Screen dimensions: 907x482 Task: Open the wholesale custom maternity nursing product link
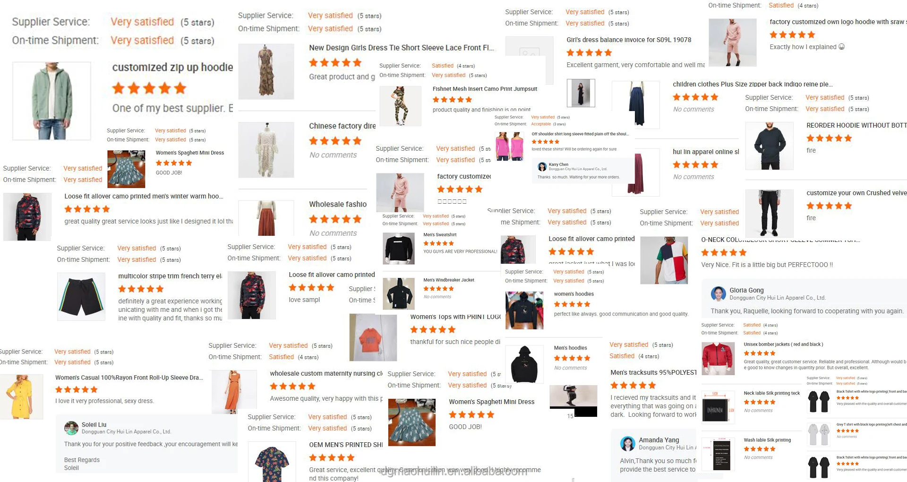coord(326,373)
